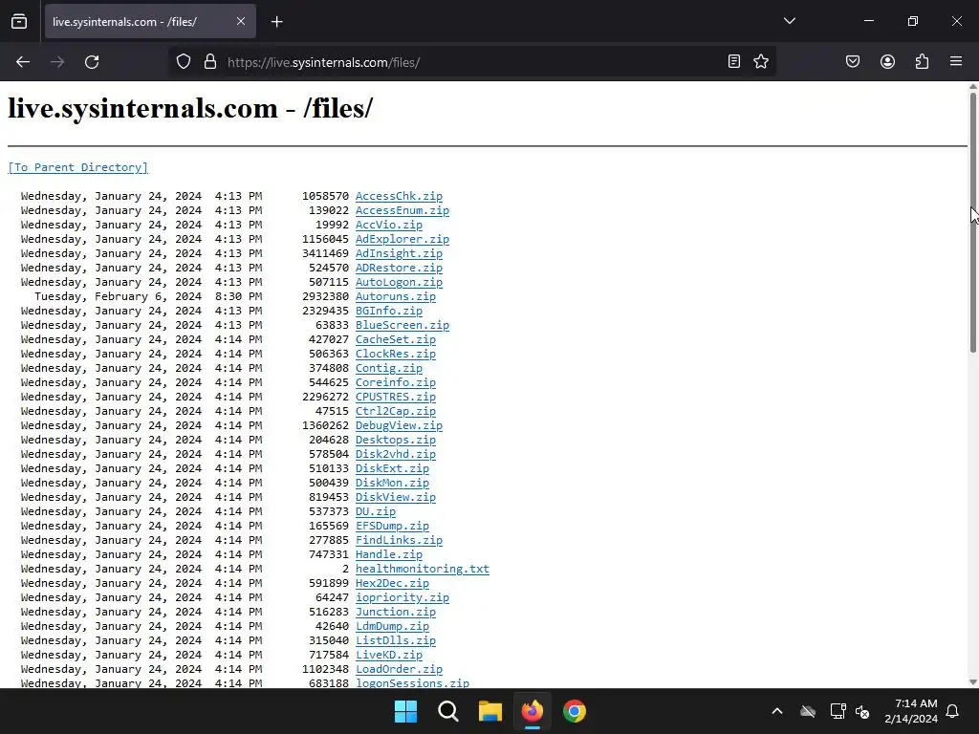Open File Explorer from taskbar

pos(490,711)
